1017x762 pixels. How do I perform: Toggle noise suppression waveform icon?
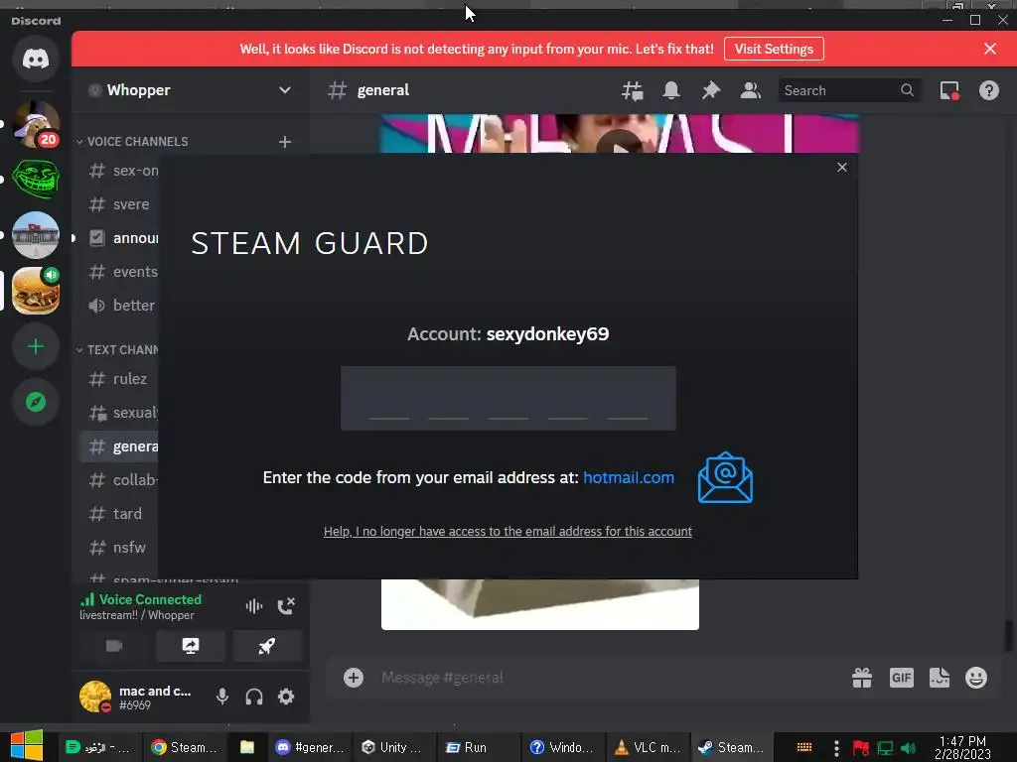[253, 606]
